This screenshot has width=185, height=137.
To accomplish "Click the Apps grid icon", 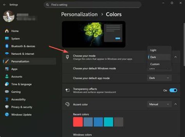I will coord(7,69).
